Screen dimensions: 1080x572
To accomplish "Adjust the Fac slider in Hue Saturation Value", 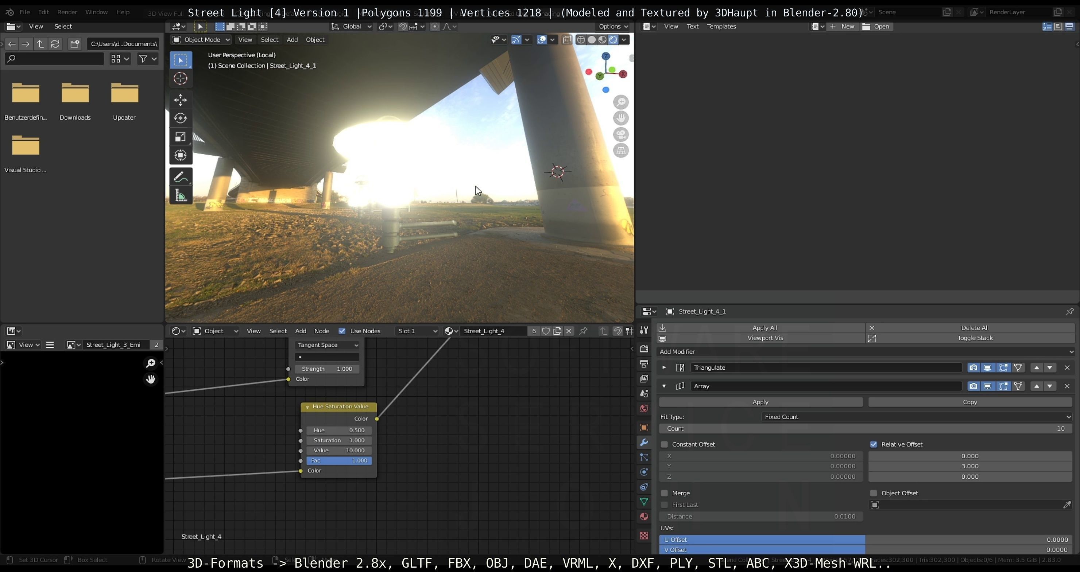I will click(x=339, y=460).
